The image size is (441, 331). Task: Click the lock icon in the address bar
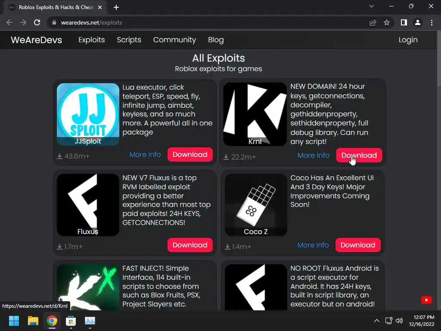point(54,22)
